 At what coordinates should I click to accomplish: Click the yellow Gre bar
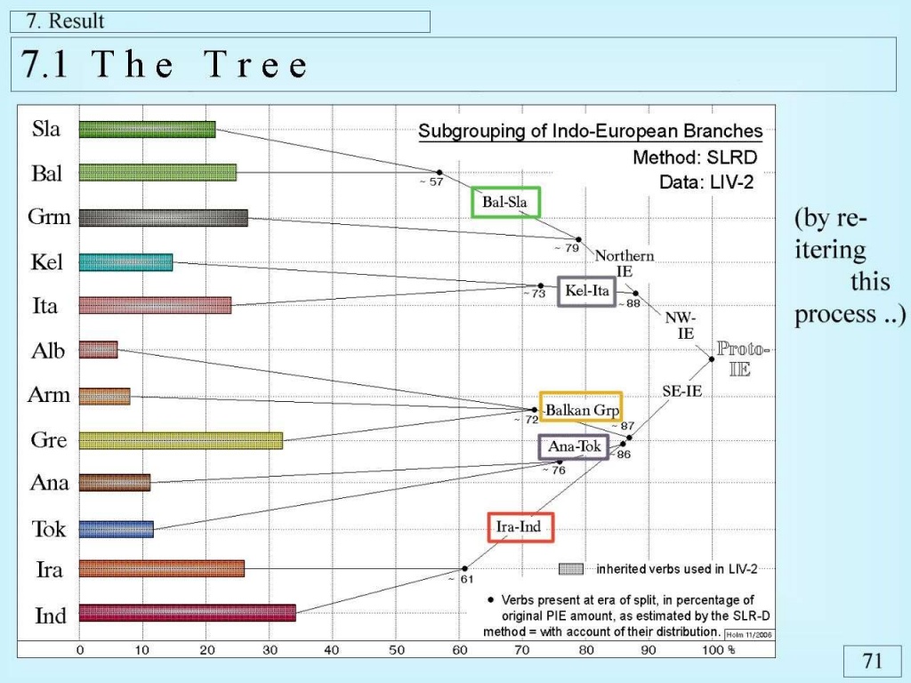[181, 440]
